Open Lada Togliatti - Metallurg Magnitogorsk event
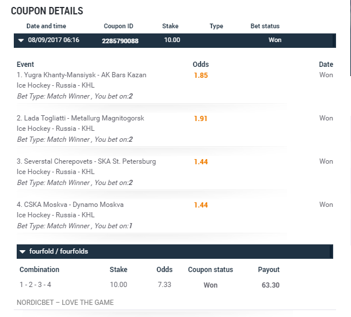This screenshot has height=317, width=351. [80, 118]
